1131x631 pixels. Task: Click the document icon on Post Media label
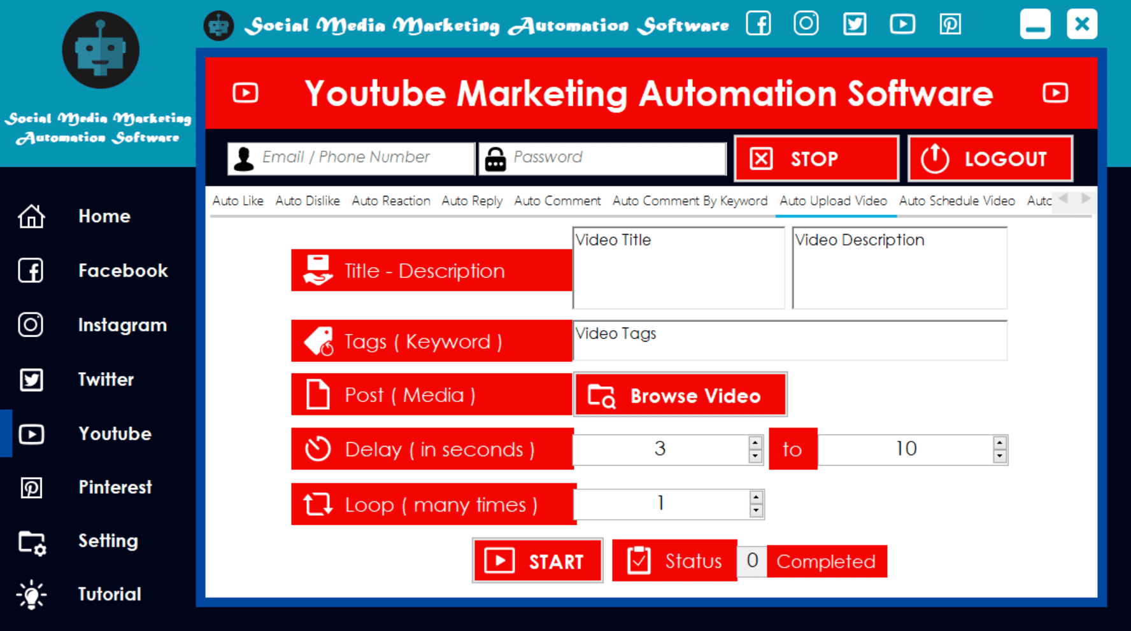(318, 394)
